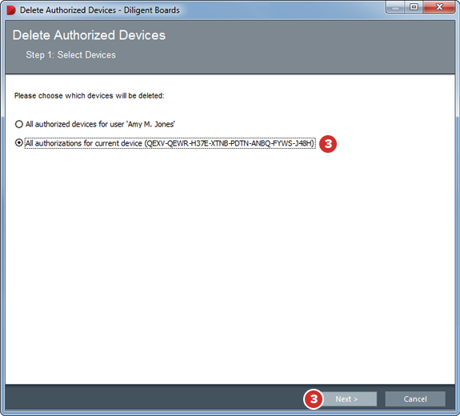The height and width of the screenshot is (416, 460).
Task: Click the window title 'Delete Authorized Devices - Diligent Boards'
Action: (x=100, y=10)
